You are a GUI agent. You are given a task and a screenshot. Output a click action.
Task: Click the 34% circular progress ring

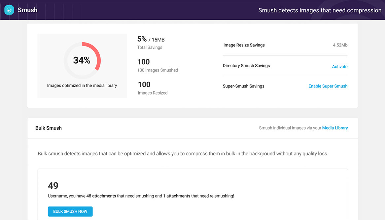point(82,60)
